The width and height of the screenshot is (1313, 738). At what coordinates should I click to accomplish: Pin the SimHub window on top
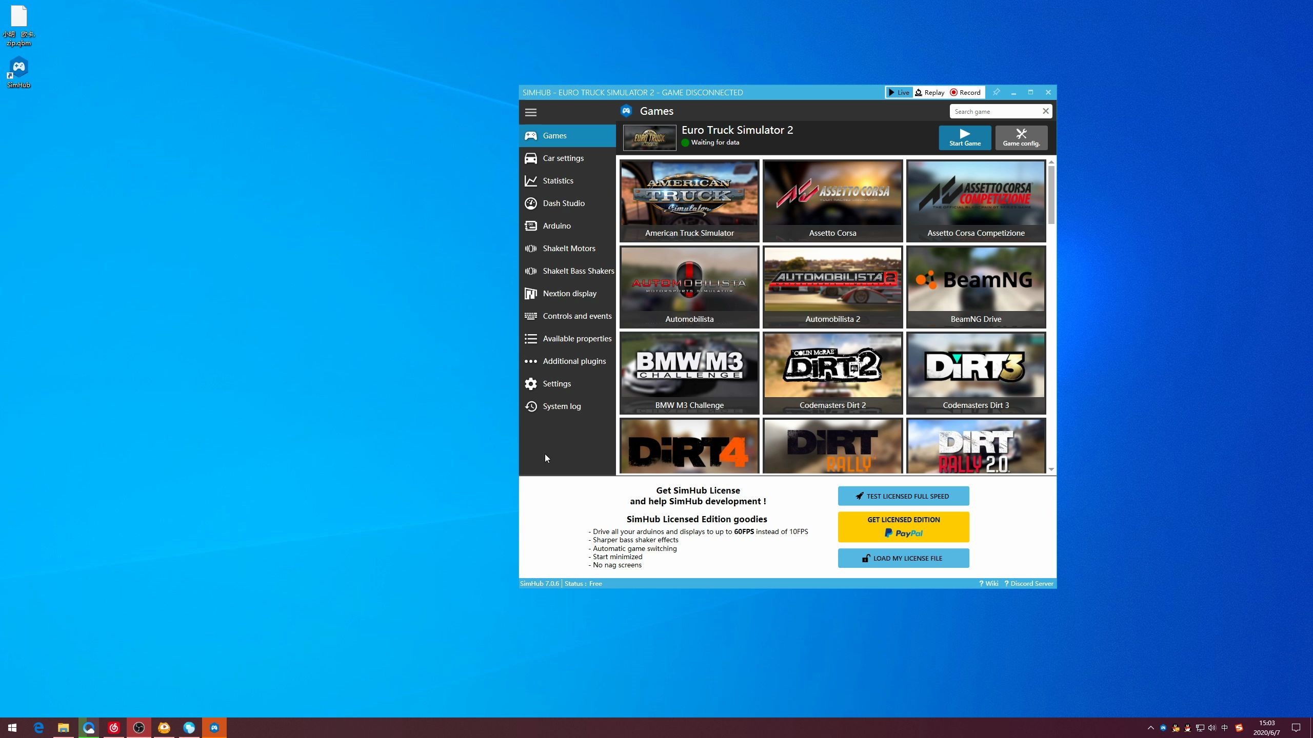coord(996,92)
